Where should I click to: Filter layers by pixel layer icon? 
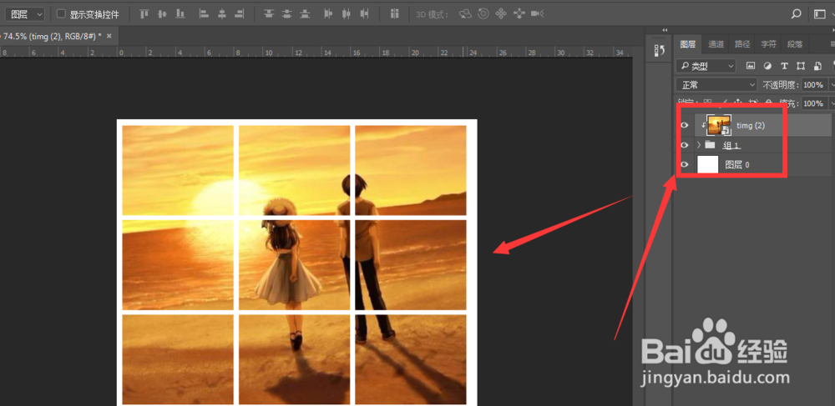click(x=751, y=66)
